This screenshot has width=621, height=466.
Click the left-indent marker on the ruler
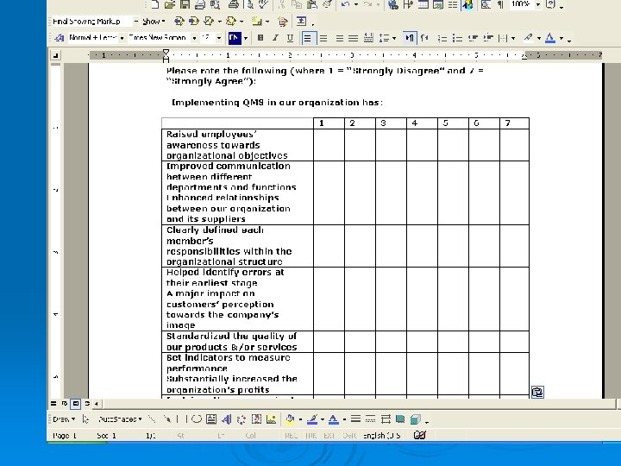click(x=166, y=60)
